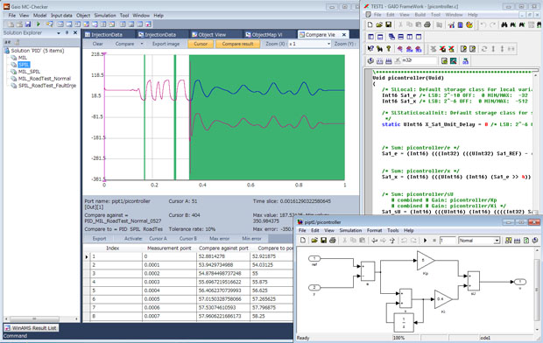Click the tile horizontally icon in FrameWork toolbar
The height and width of the screenshot is (343, 543).
[400, 37]
